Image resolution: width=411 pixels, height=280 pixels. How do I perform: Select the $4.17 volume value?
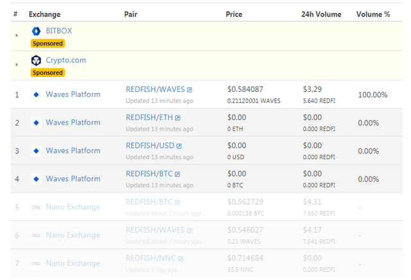312,230
